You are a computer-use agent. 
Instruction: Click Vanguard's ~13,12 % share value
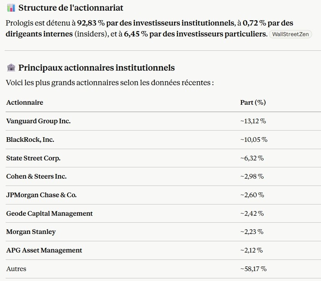[x=253, y=121]
